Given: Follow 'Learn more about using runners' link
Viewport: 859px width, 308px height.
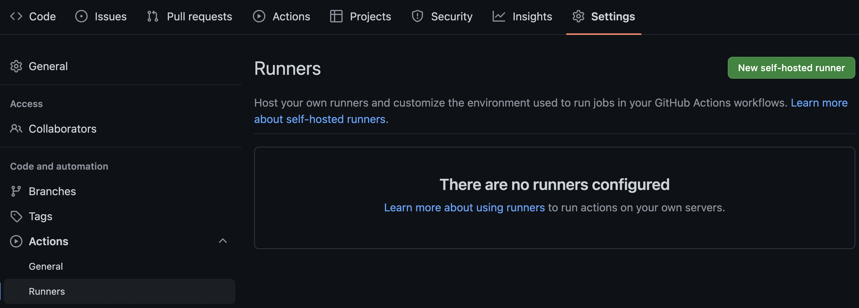Looking at the screenshot, I should (464, 207).
